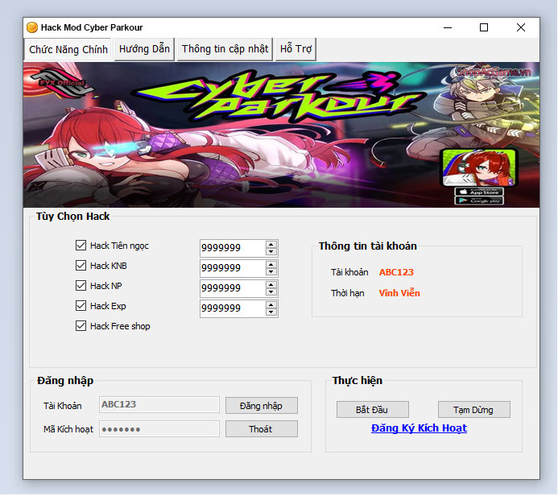This screenshot has height=496, width=558.
Task: Maximize the Hack Mod Cyber Parkour window
Action: (484, 27)
